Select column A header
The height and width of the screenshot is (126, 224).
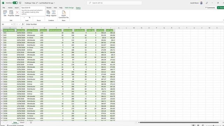click(10, 28)
